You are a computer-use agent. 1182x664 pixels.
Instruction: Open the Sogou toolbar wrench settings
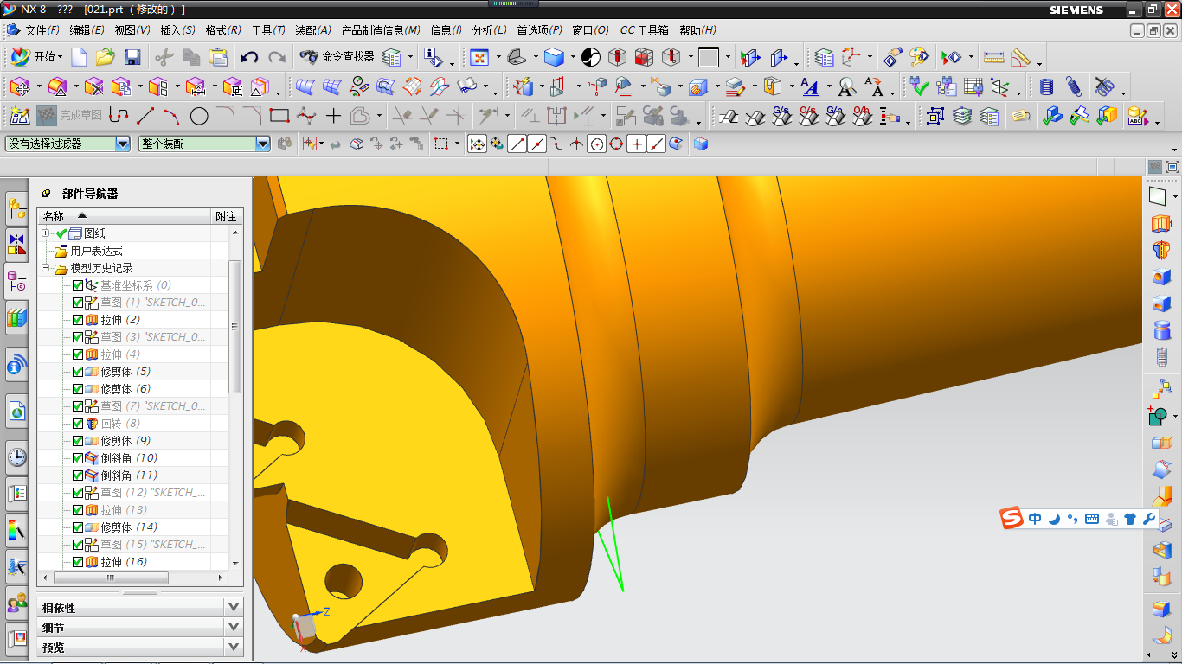1149,519
